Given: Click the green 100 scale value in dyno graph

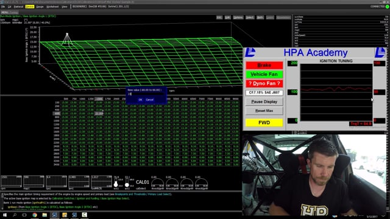Looking at the screenshot, I should point(292,92).
